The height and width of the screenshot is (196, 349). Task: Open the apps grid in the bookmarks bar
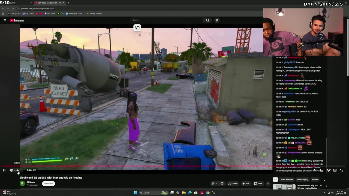pos(3,14)
